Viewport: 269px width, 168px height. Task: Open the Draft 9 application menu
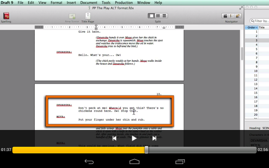point(7,3)
